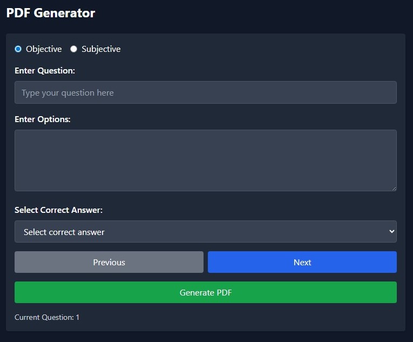Click the "Subjective" label text

coord(101,49)
